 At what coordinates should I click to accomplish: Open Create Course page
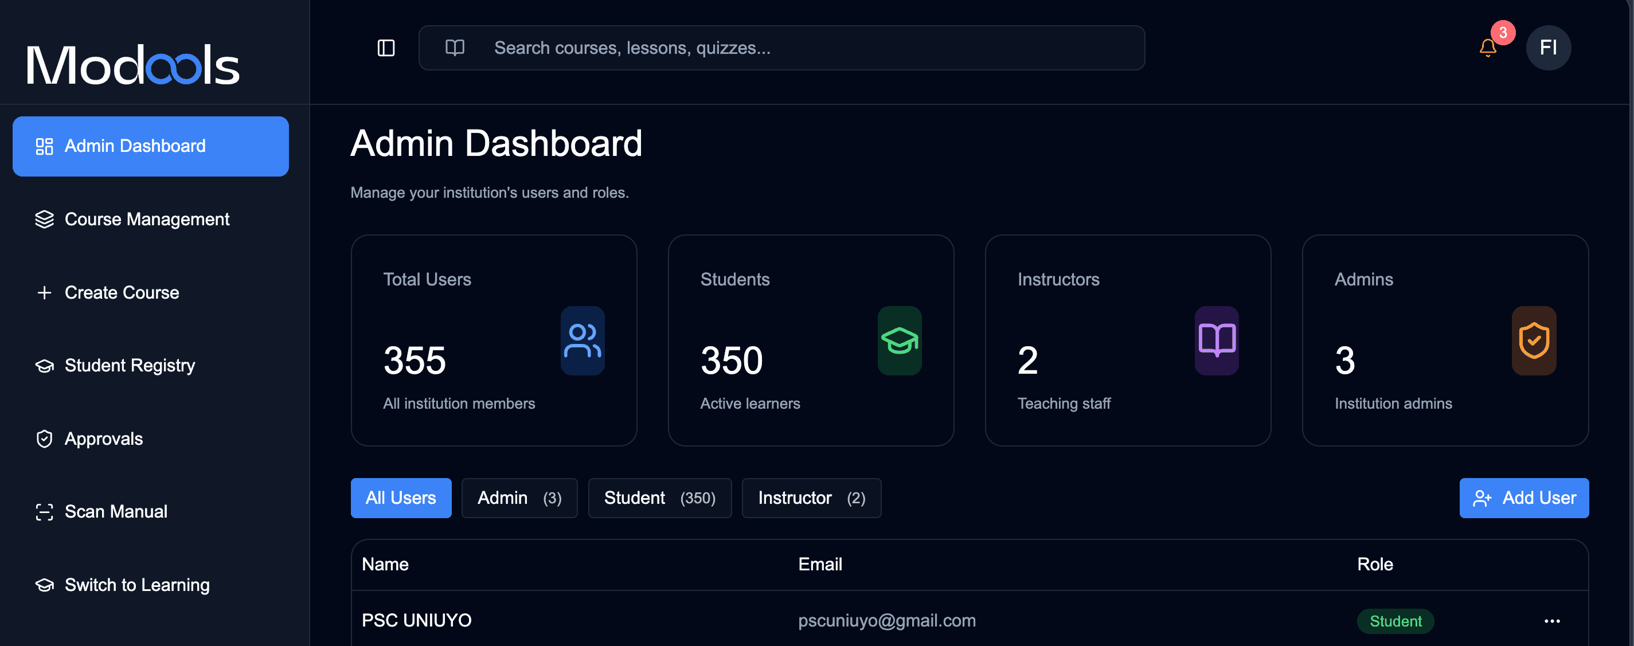coord(150,292)
